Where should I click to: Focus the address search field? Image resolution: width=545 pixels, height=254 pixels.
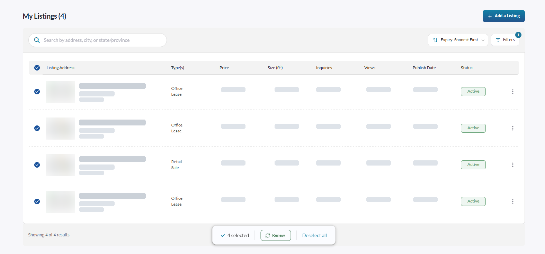[98, 40]
